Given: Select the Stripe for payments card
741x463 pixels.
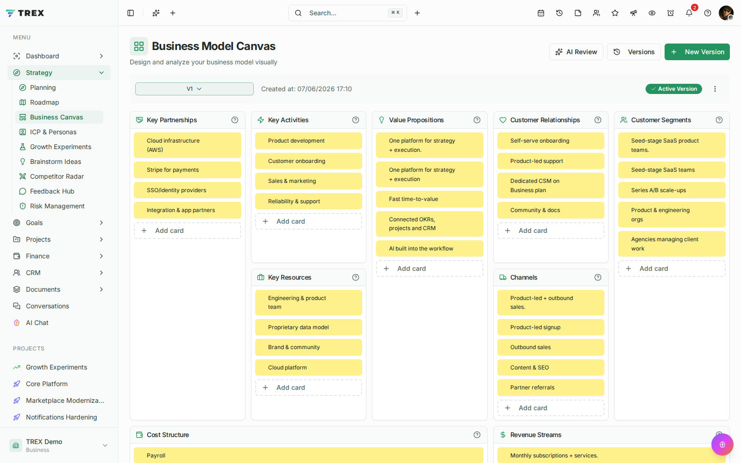Looking at the screenshot, I should [188, 170].
